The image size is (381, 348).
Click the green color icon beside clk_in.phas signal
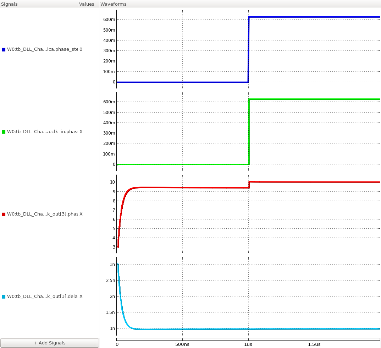point(3,132)
